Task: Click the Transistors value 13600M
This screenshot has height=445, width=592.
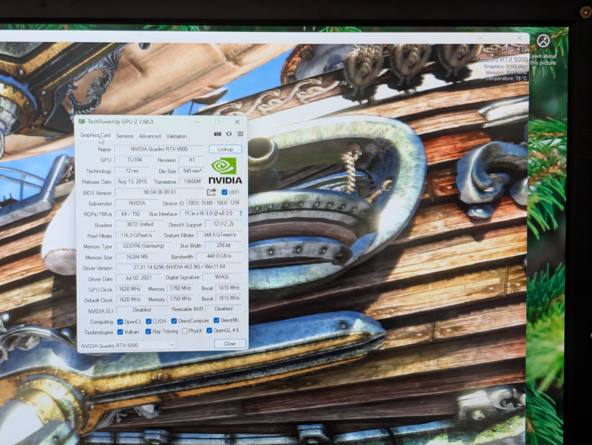Action: coord(192,182)
